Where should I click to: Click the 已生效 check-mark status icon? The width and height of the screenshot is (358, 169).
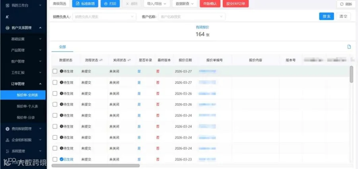click(61, 159)
